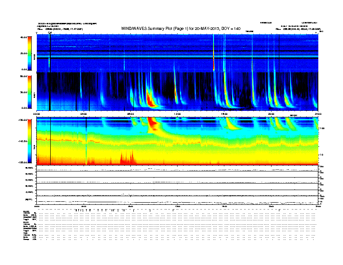The width and height of the screenshot is (343, 265).
Task: Click the RAD2 color scale bar
Action: click(x=29, y=53)
